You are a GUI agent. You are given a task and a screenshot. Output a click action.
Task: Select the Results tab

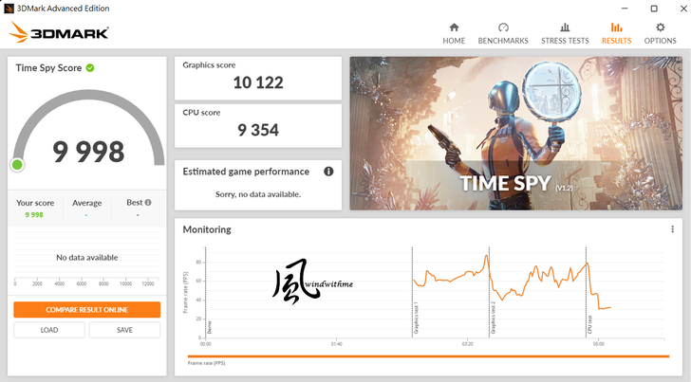point(616,34)
